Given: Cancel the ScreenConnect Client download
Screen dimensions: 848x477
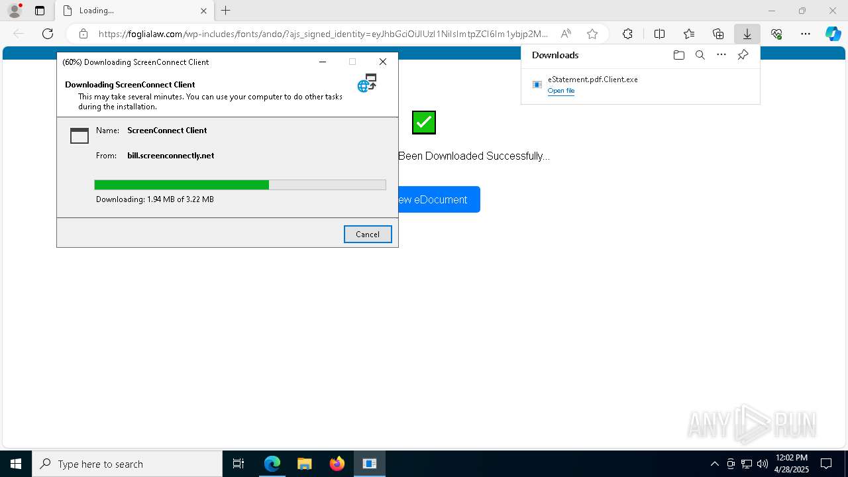Looking at the screenshot, I should (368, 234).
